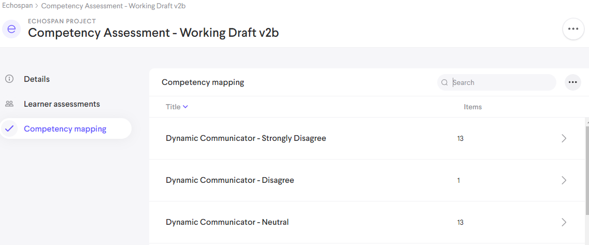Click the Learner assessments people icon

9,104
